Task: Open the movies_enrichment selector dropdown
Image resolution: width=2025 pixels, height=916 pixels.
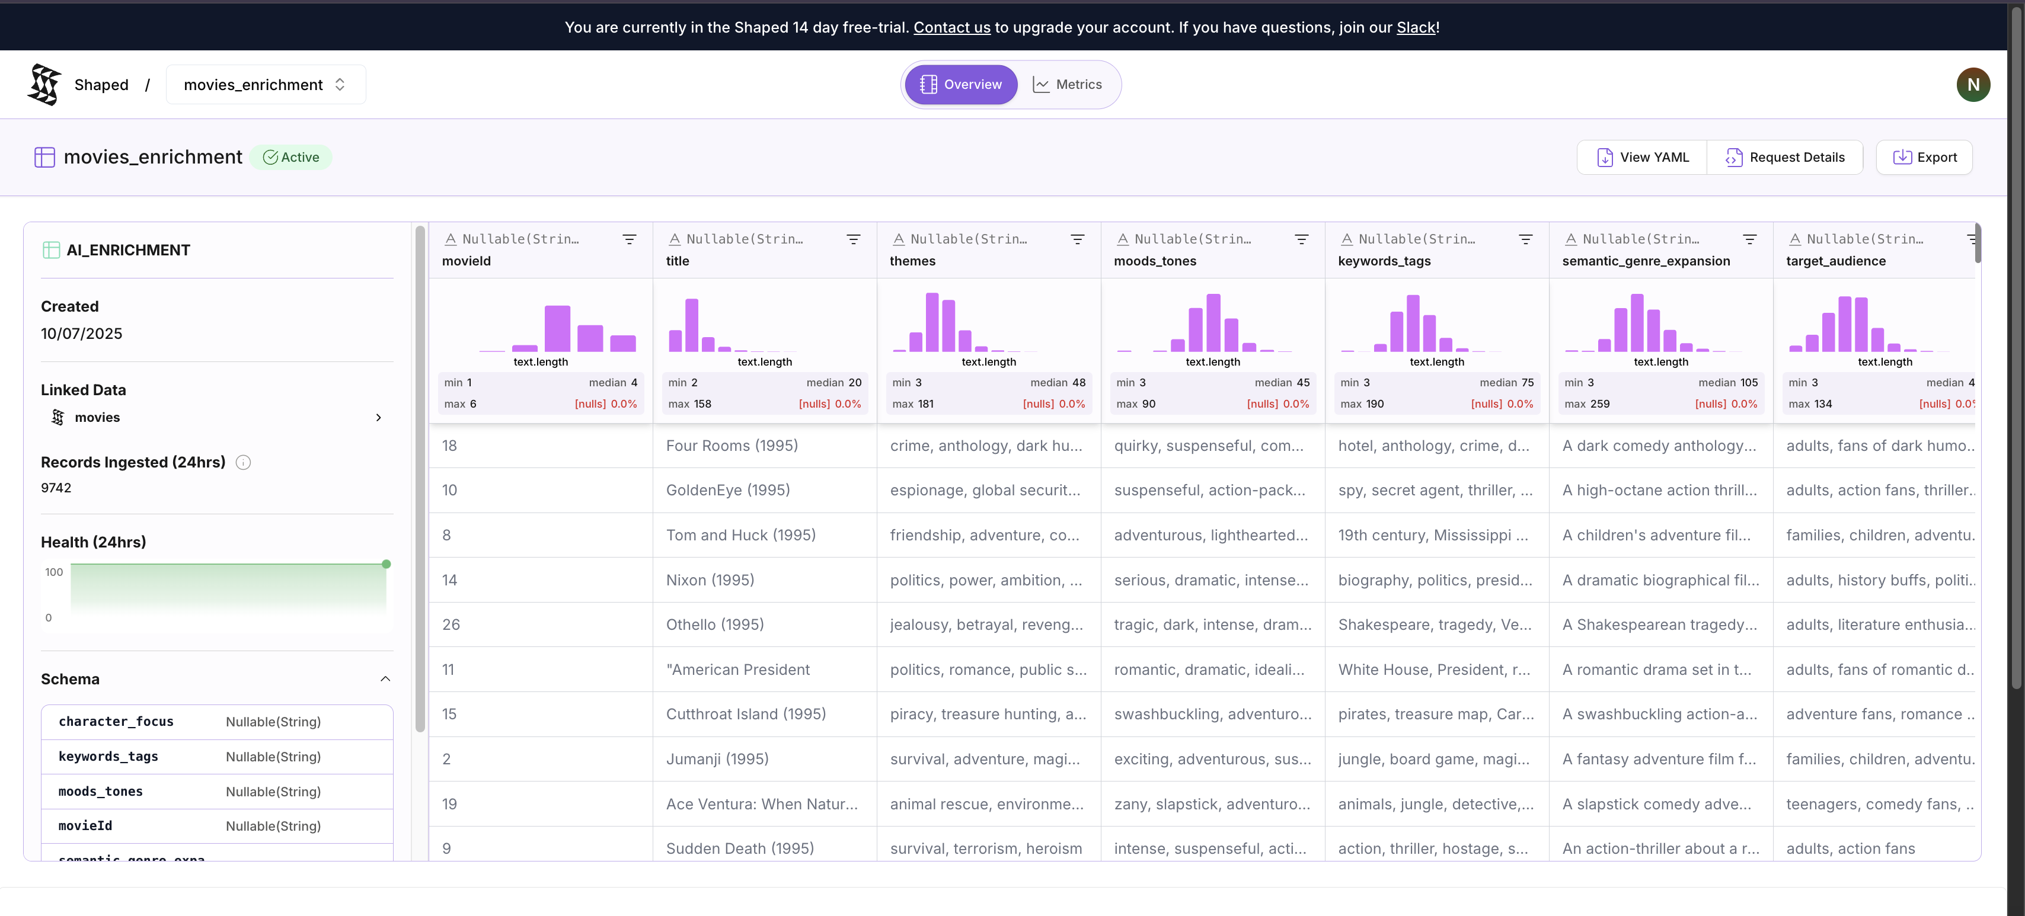Action: (266, 85)
